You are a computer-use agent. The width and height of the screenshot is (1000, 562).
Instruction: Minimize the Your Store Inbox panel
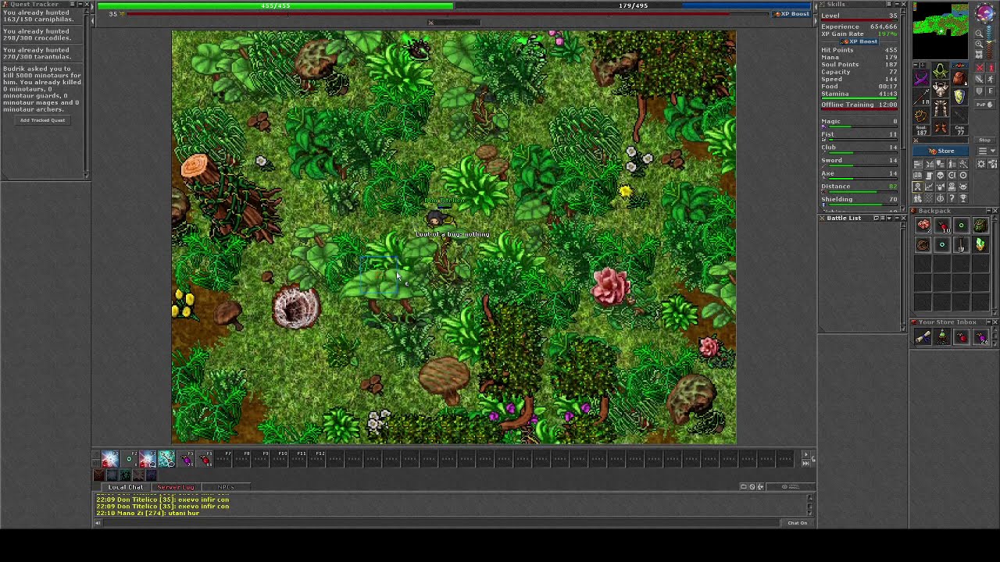(988, 322)
